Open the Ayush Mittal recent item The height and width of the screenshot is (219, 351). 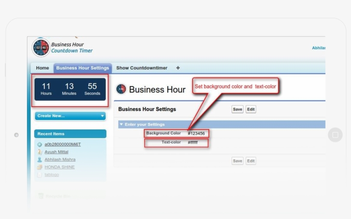pos(57,152)
